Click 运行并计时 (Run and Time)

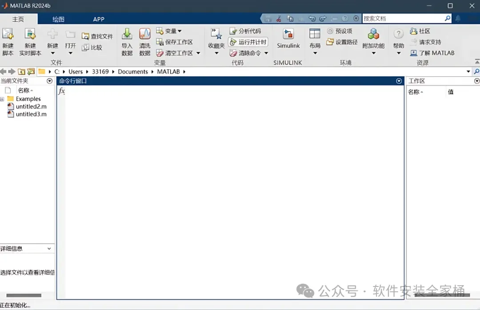tap(248, 42)
